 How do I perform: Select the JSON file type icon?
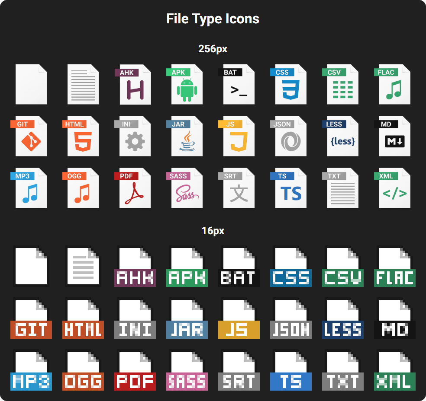(x=290, y=136)
